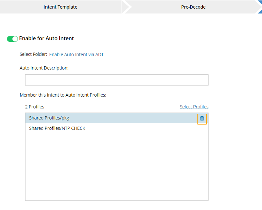The height and width of the screenshot is (210, 262).
Task: Click the Select Folder label
Action: click(33, 54)
